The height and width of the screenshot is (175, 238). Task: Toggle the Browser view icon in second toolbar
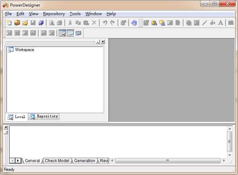coord(62,33)
